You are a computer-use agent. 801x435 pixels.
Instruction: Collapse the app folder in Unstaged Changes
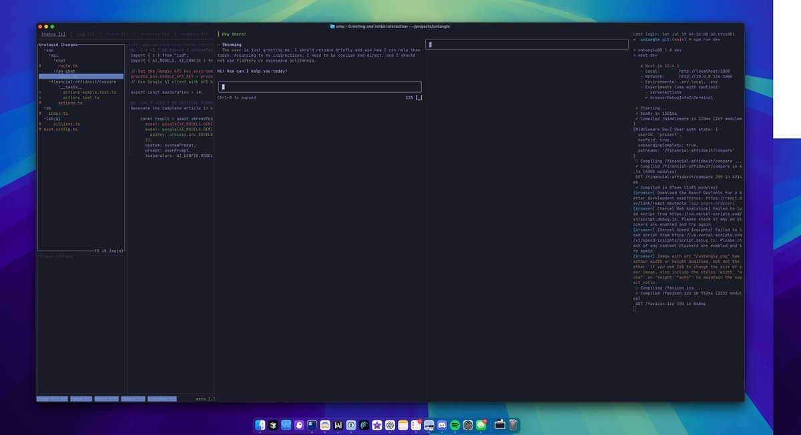click(49, 50)
